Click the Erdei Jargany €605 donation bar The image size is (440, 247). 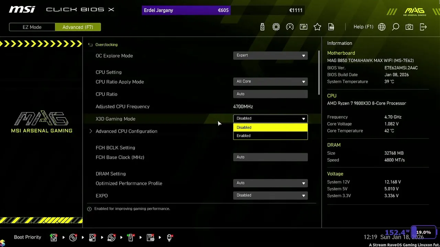click(x=186, y=10)
